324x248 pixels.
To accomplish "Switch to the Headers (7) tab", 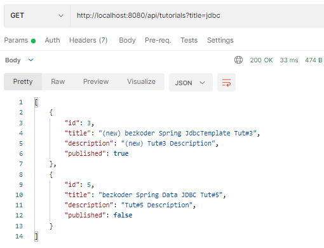I will [x=88, y=40].
